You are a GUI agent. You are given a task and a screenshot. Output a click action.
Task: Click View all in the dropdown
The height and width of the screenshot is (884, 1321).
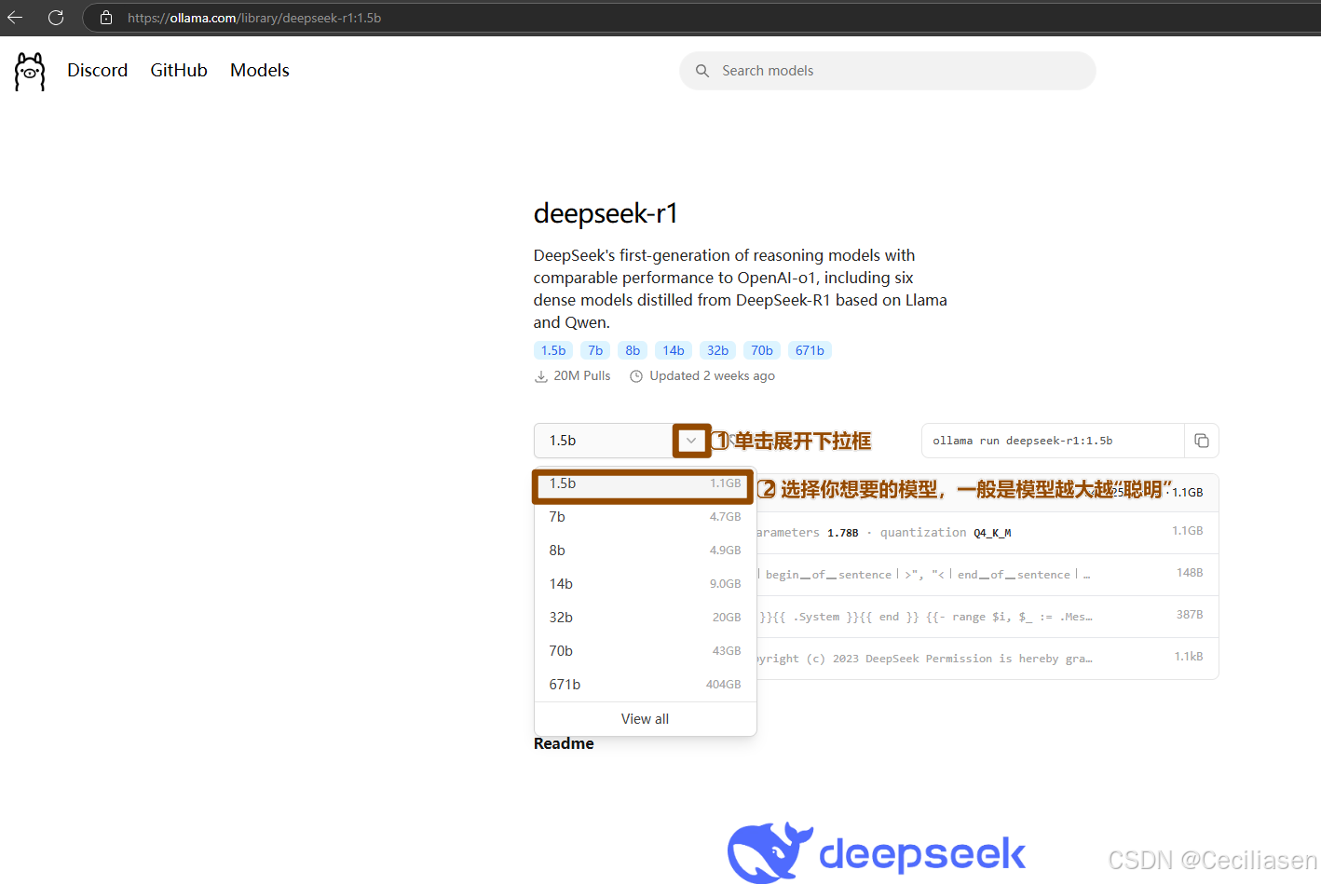pyautogui.click(x=645, y=719)
